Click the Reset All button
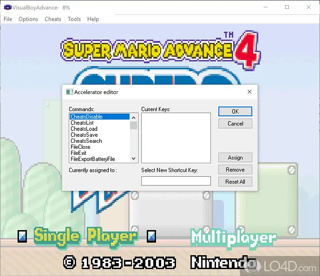This screenshot has width=320, height=276. click(x=235, y=182)
